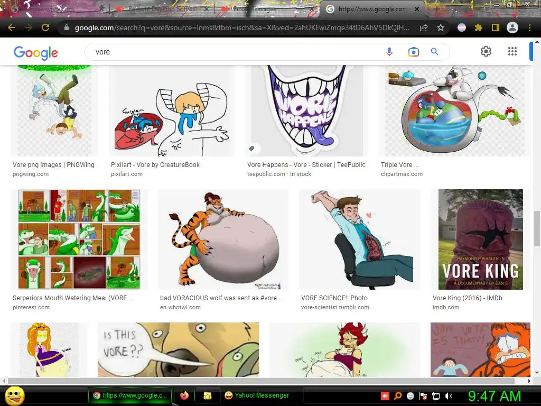Click the browser forward arrow
The width and height of the screenshot is (541, 406).
click(29, 27)
